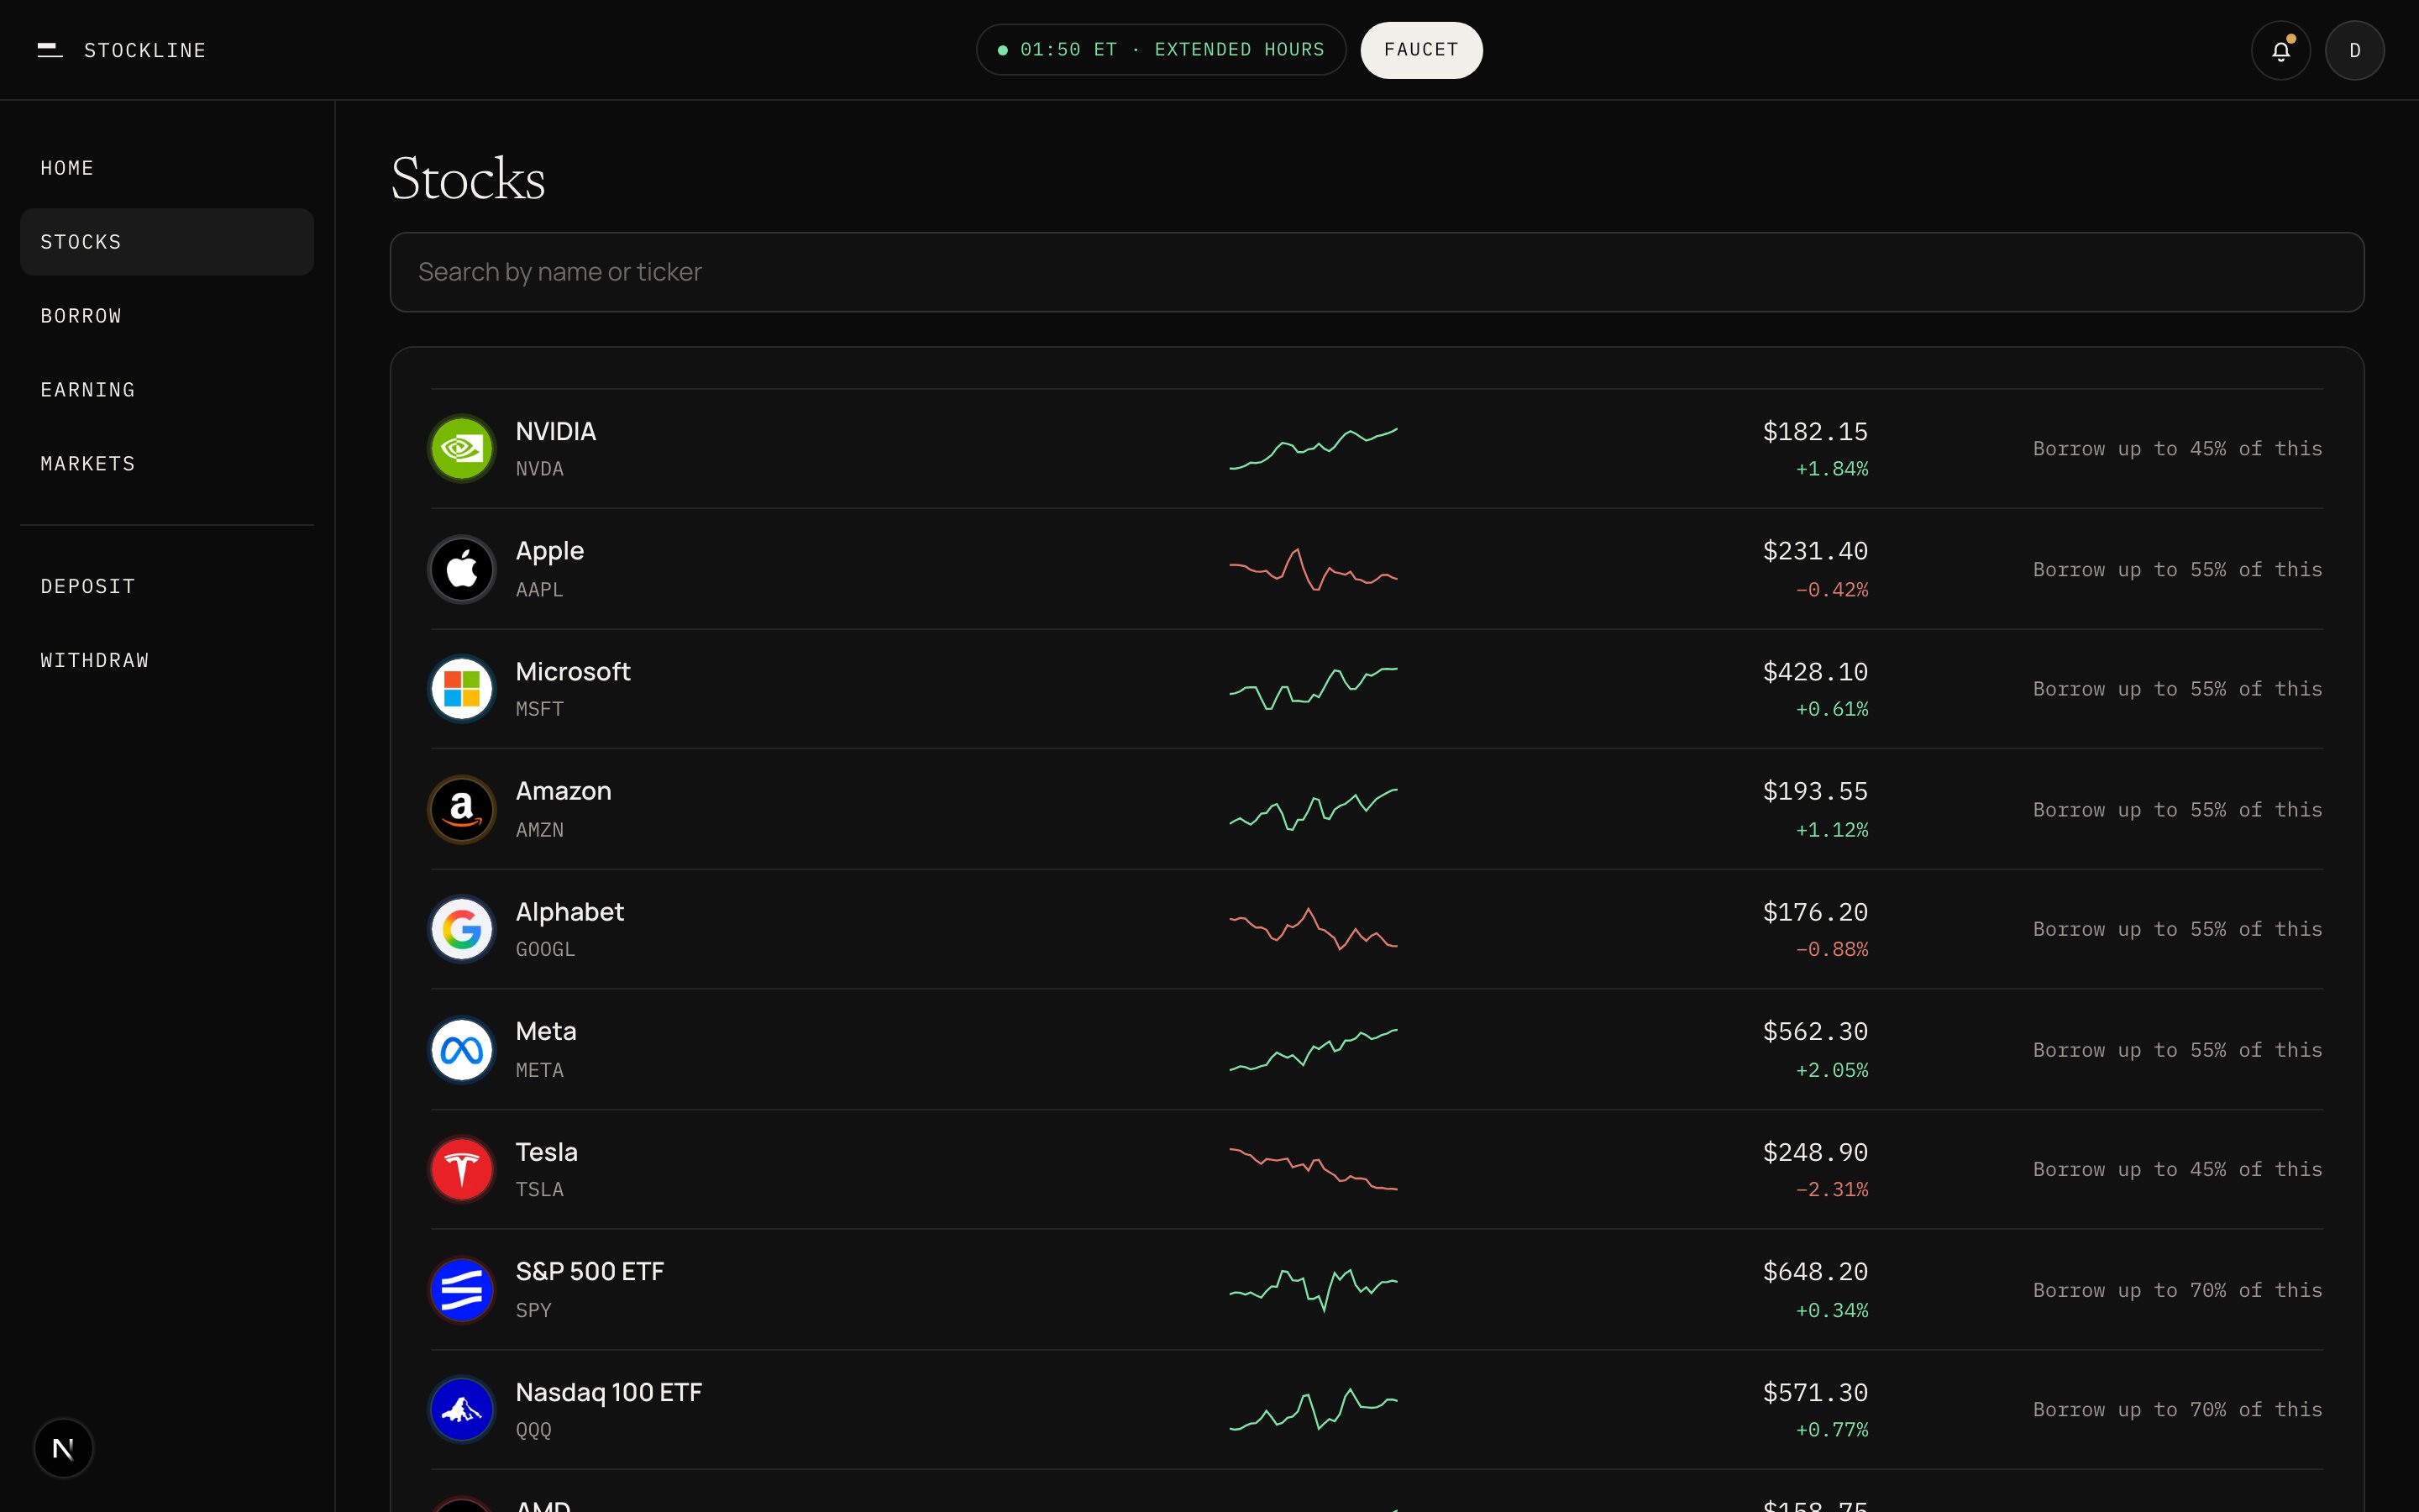The width and height of the screenshot is (2419, 1512).
Task: Click the −2.31% Tesla change
Action: (x=1831, y=1189)
